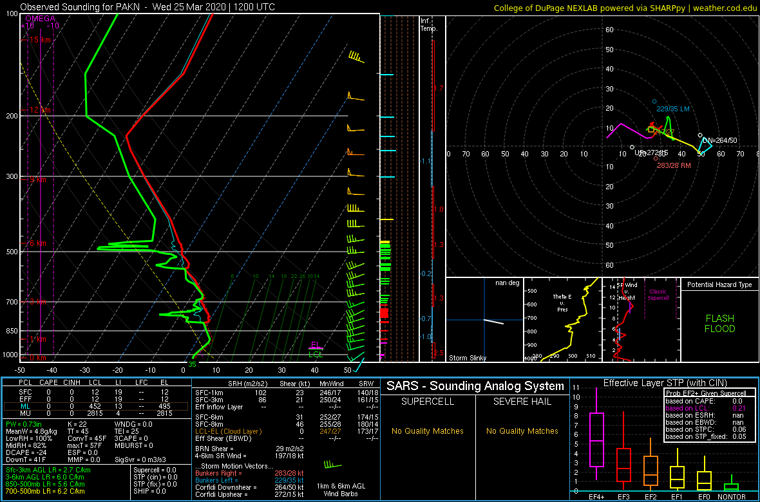Select the SUPERCELL analog column header

[427, 403]
